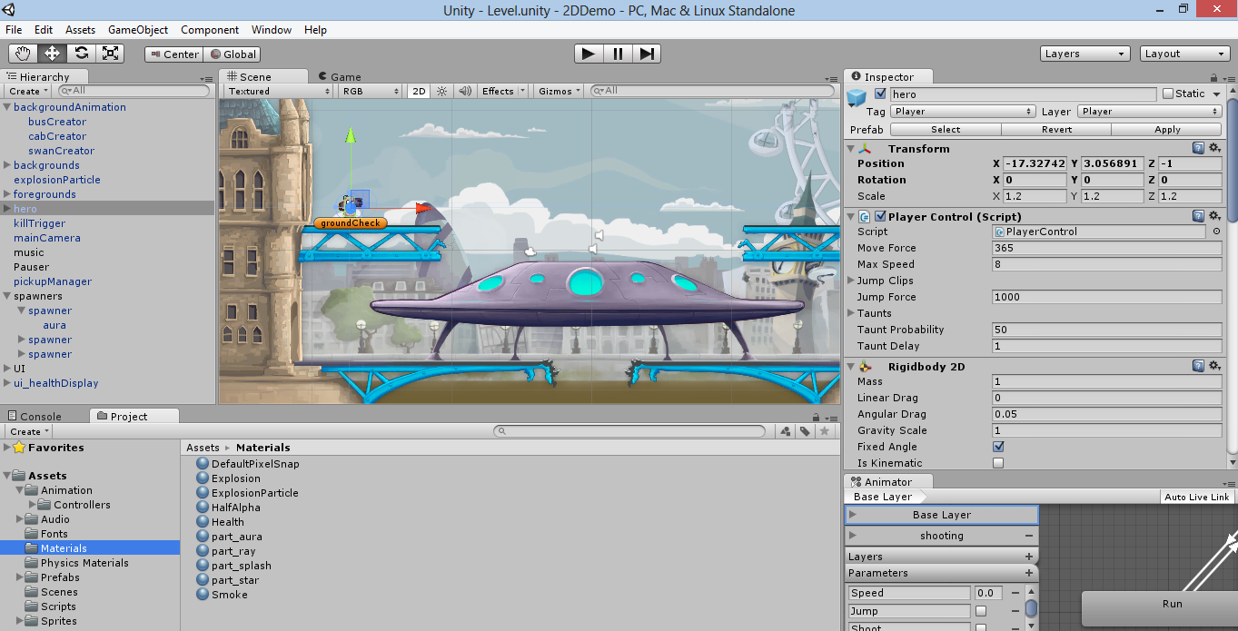Open Transform component gear settings
This screenshot has height=631, width=1238.
click(1214, 148)
